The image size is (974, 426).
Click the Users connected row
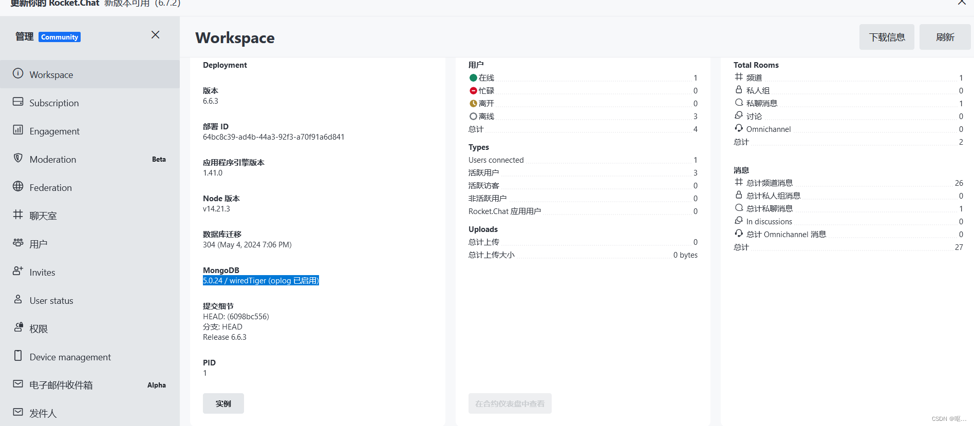583,160
